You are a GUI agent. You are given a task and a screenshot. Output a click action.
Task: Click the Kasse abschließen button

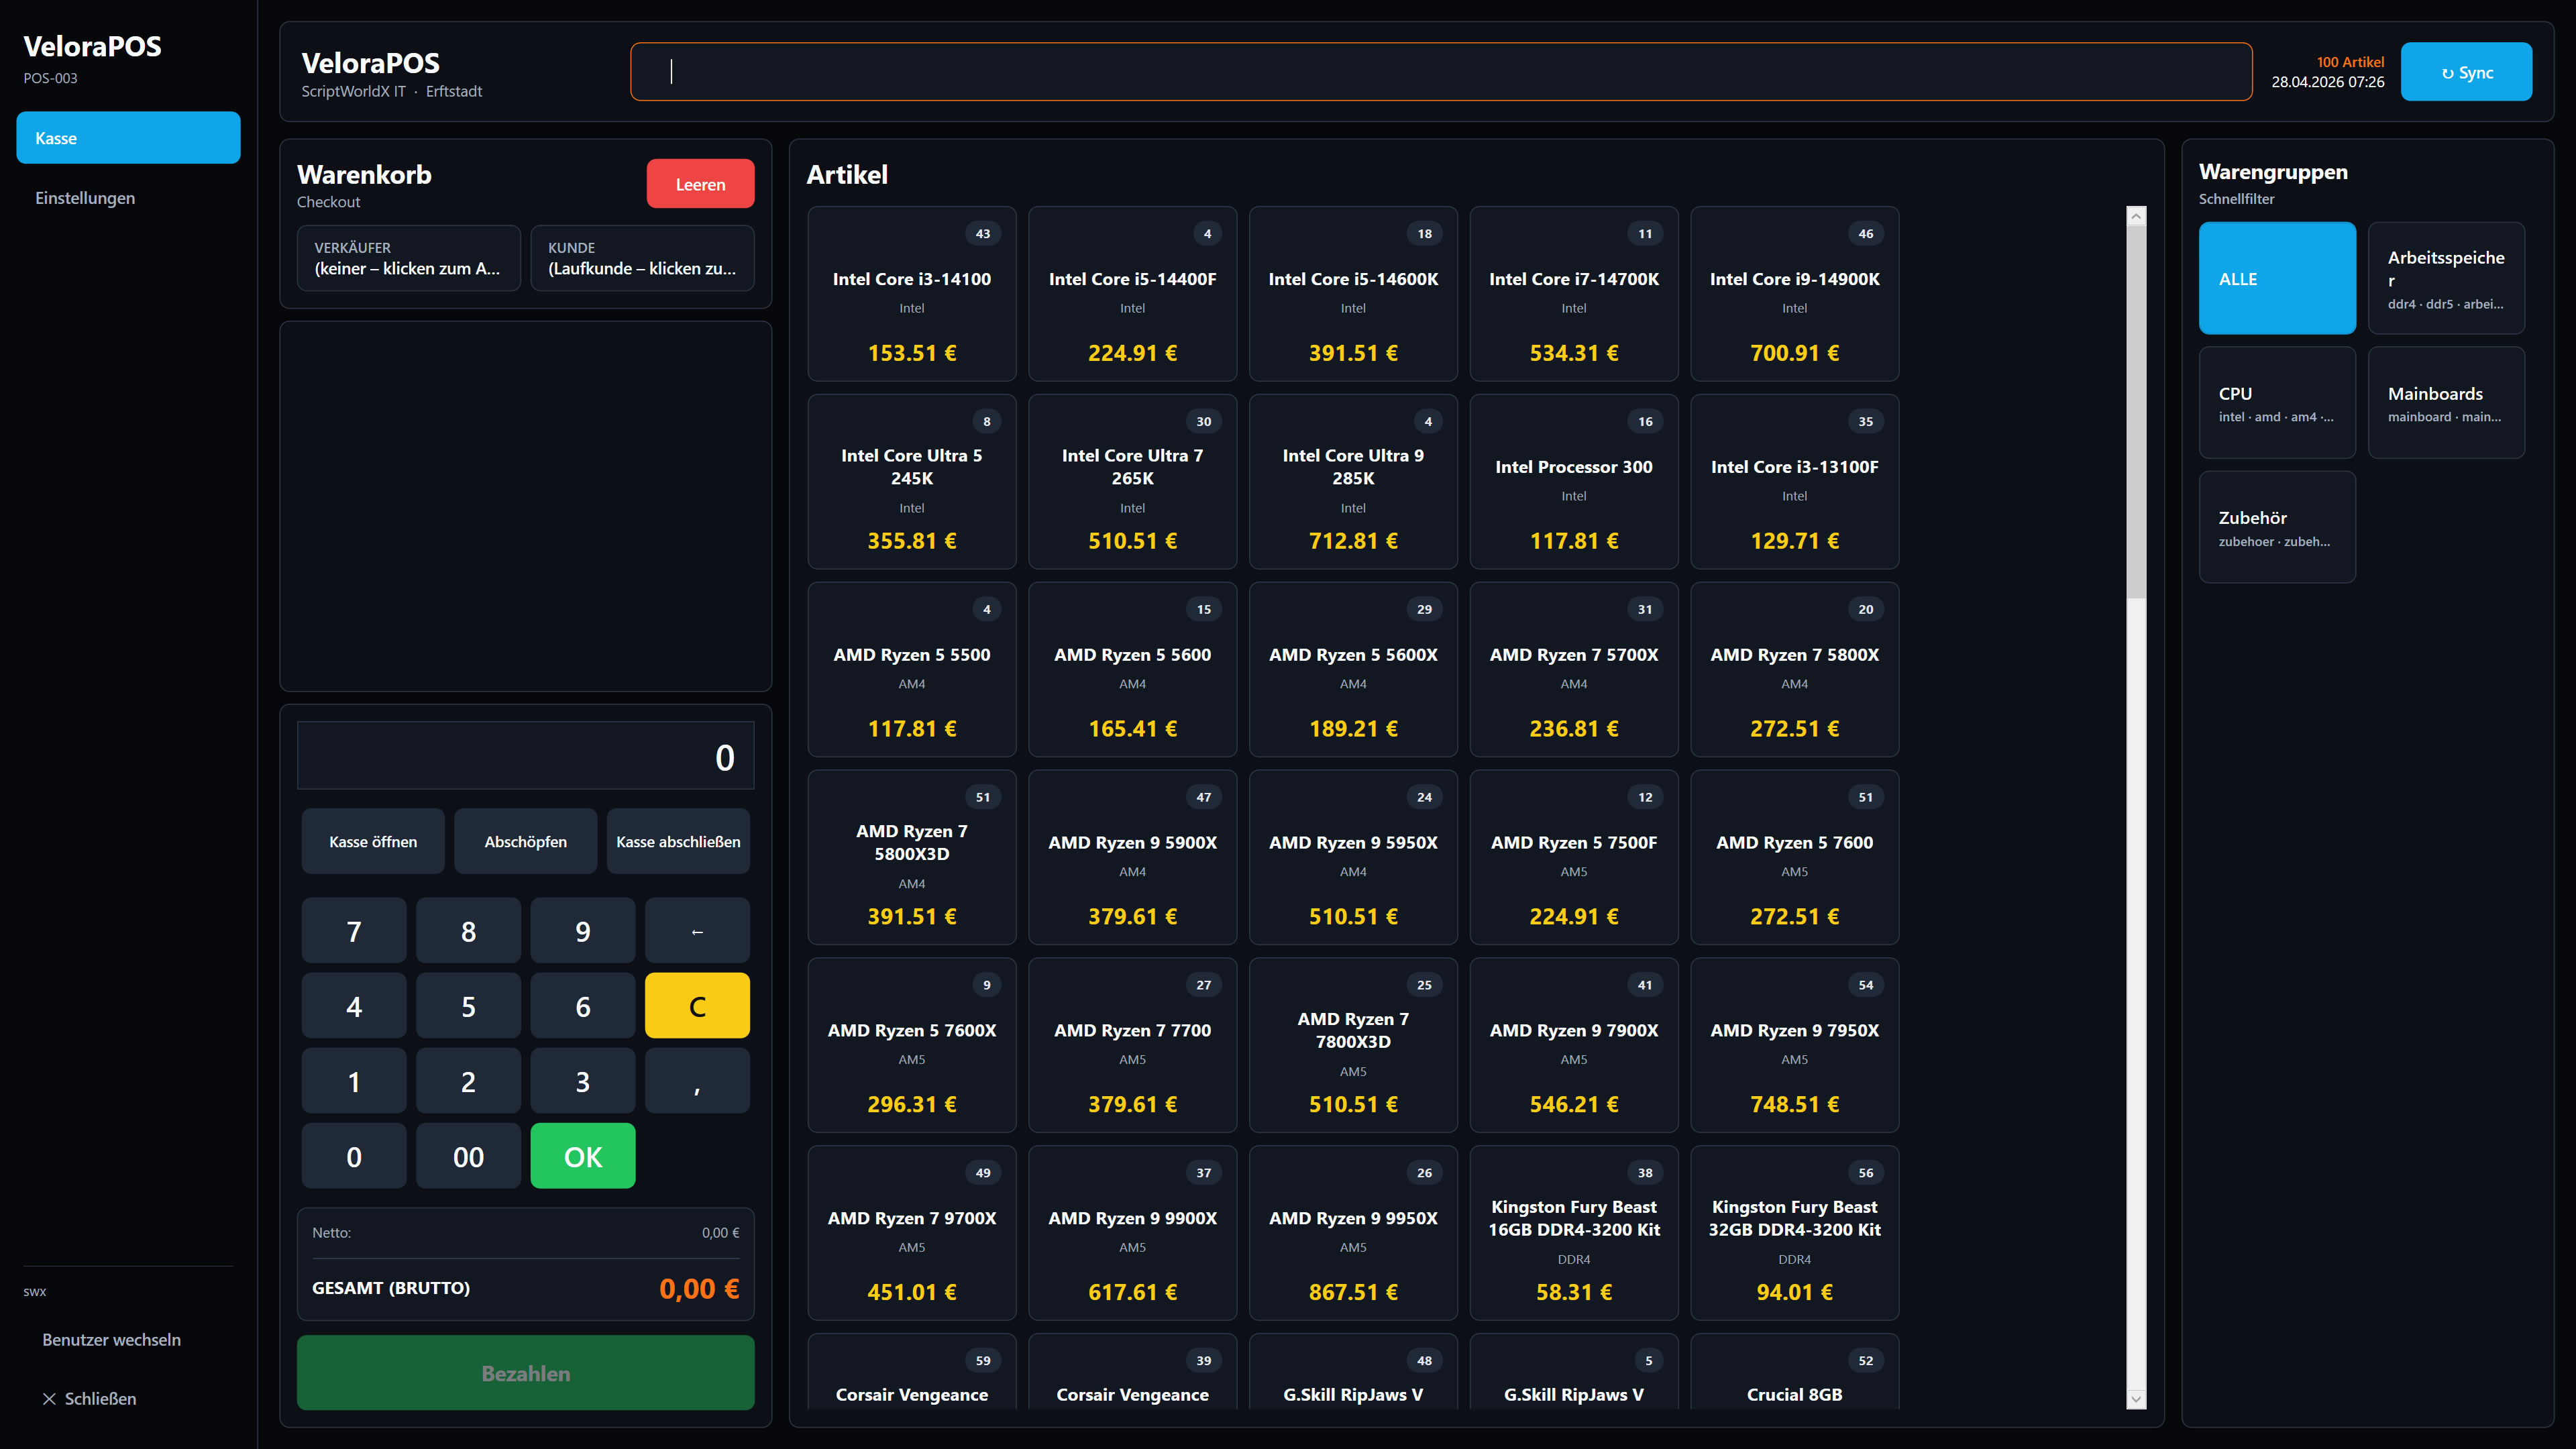click(678, 841)
